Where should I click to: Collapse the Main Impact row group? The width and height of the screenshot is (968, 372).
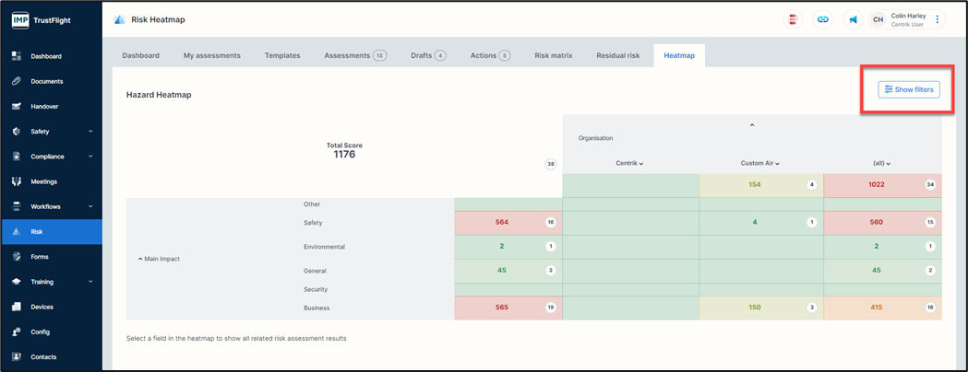click(140, 259)
